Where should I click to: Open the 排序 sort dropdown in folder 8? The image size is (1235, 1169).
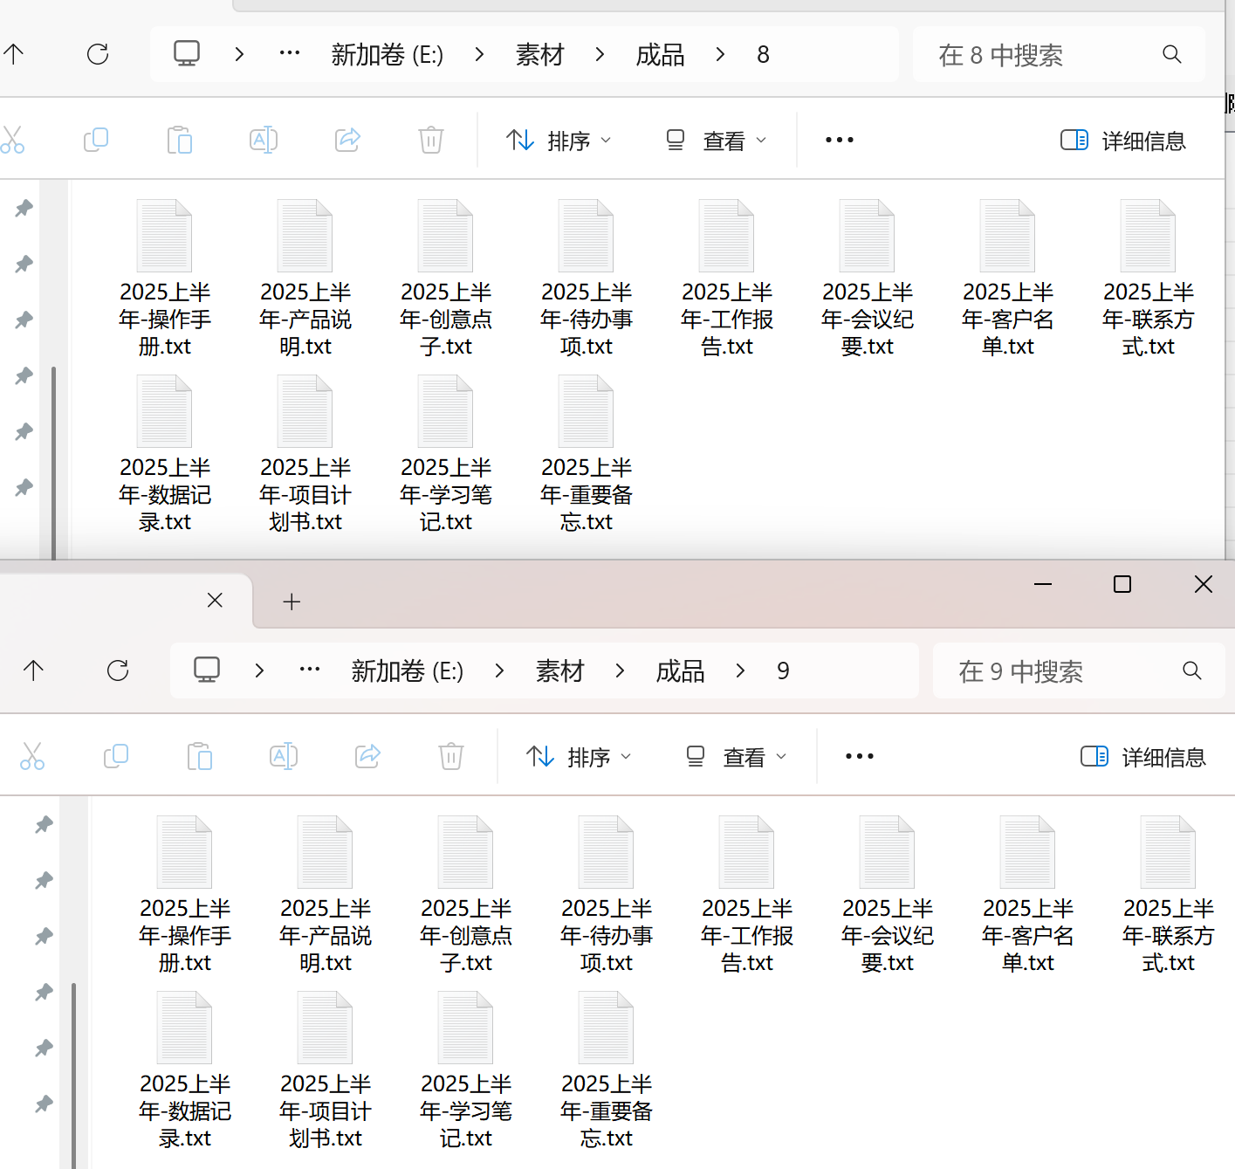pyautogui.click(x=558, y=140)
